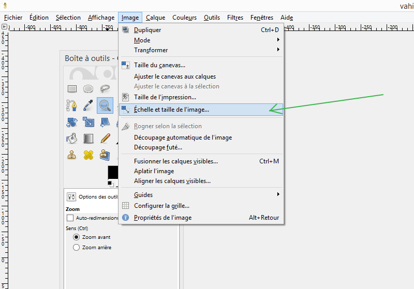Reset colors with small black-white squares icon
The image size is (414, 289).
coord(111,184)
